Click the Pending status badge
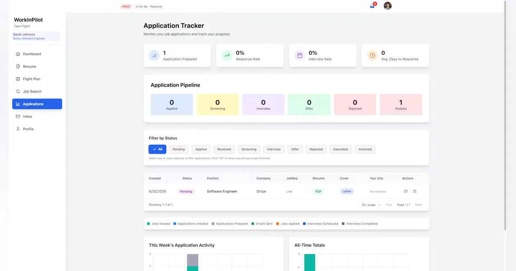 coord(186,191)
